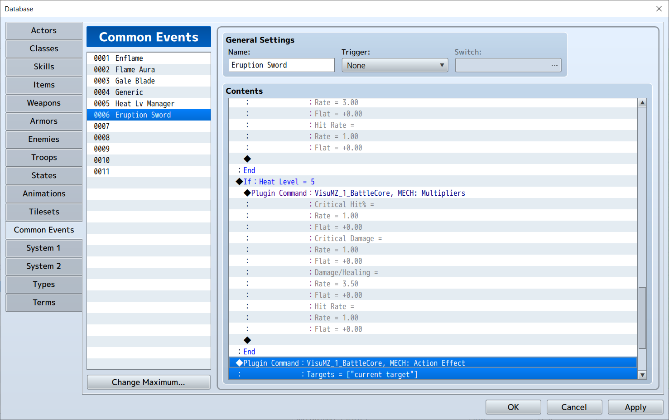
Task: Click scroll down arrow in Contents list
Action: tap(642, 375)
